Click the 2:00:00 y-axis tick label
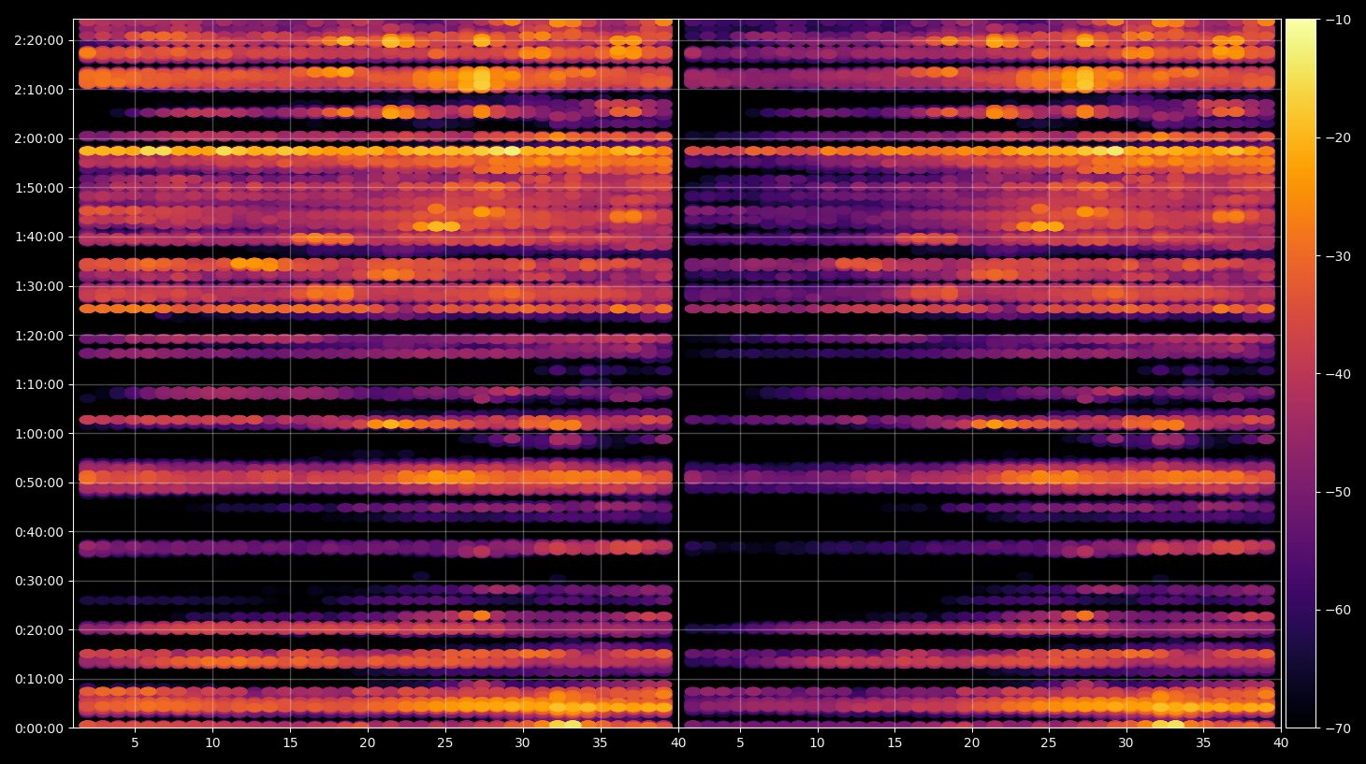This screenshot has height=764, width=1366. coord(39,138)
